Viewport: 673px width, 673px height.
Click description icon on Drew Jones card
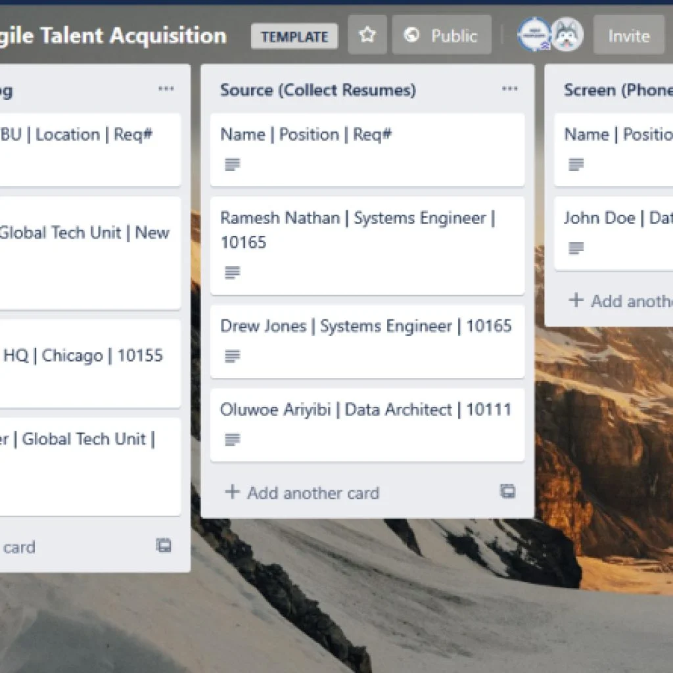tap(232, 356)
